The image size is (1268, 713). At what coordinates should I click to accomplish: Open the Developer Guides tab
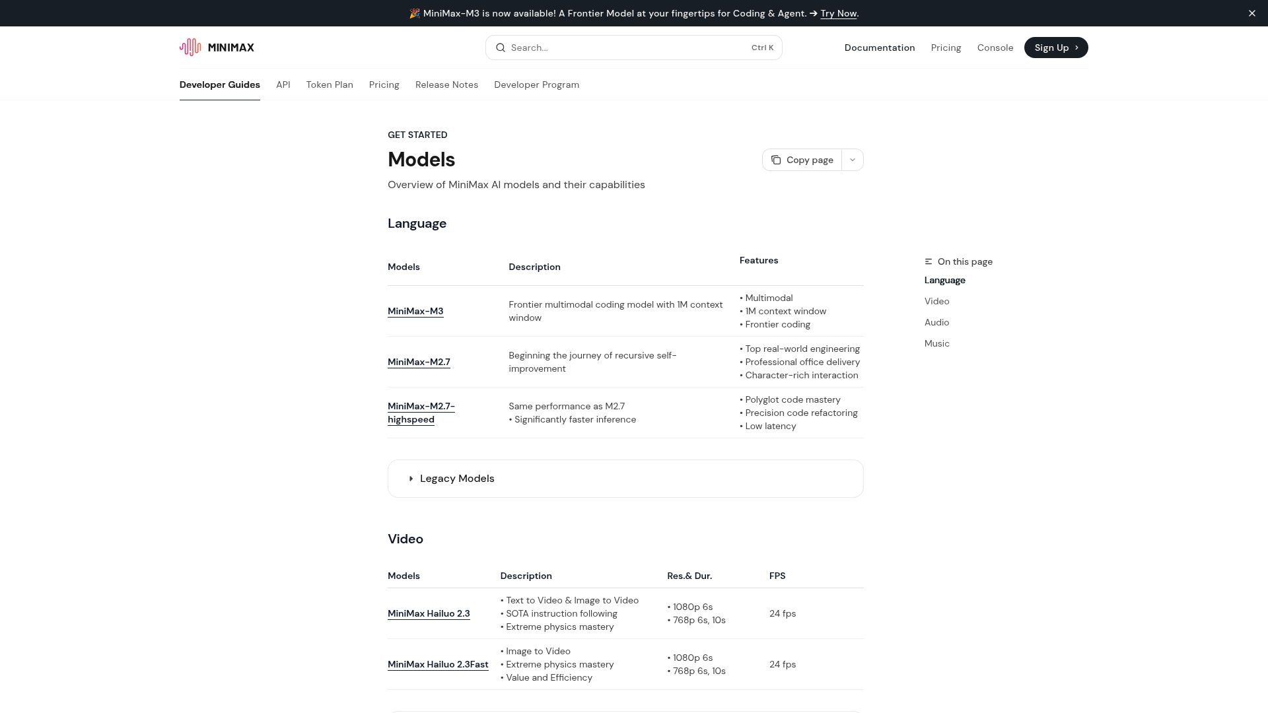click(220, 85)
